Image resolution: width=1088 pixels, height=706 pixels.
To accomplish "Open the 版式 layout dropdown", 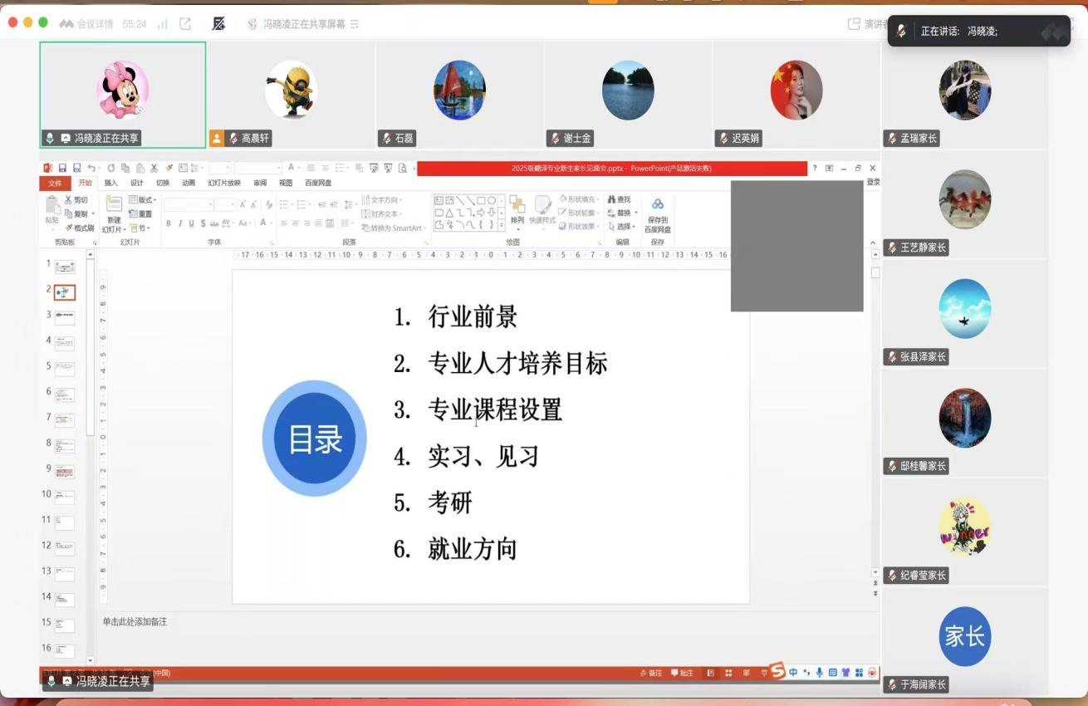I will point(142,200).
